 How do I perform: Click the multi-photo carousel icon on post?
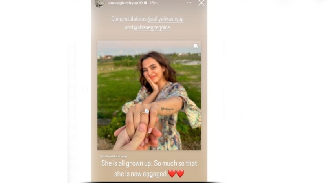196,46
